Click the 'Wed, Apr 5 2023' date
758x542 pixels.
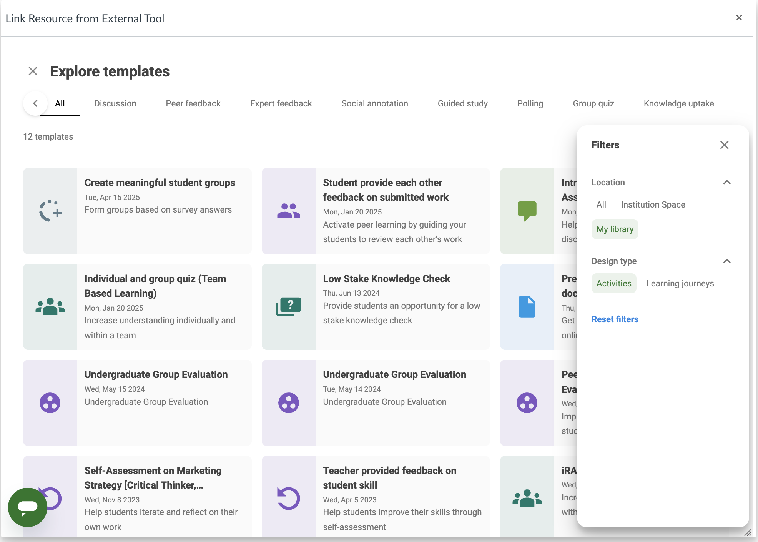[x=349, y=500]
